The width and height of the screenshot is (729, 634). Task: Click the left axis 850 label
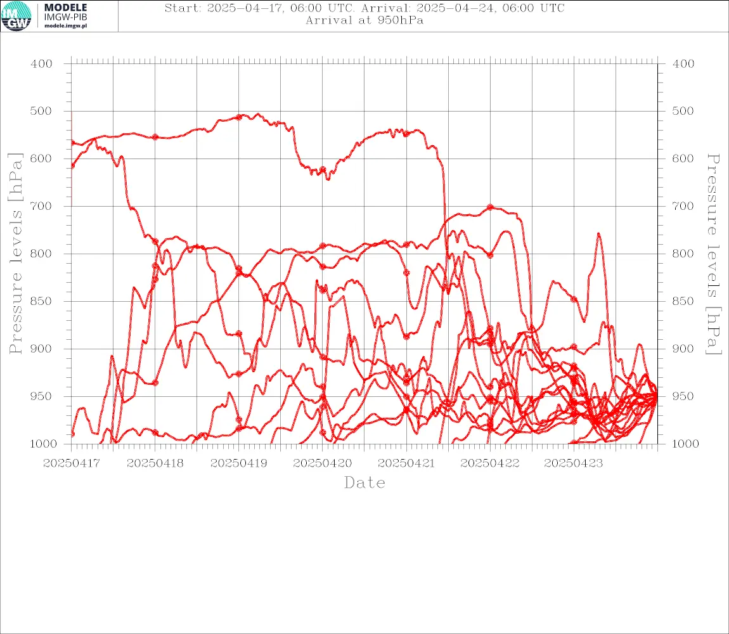41,301
